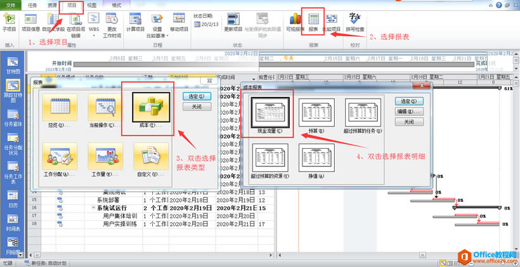
Task: Open 任务分配状况 view in sidebar
Action: coord(13,144)
